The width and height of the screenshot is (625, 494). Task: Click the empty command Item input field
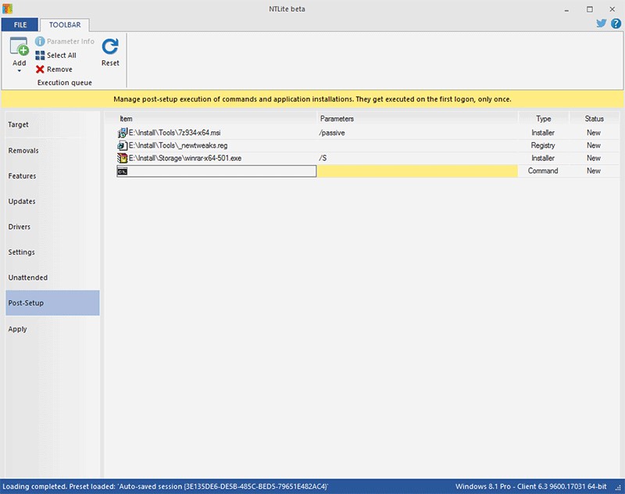point(223,171)
